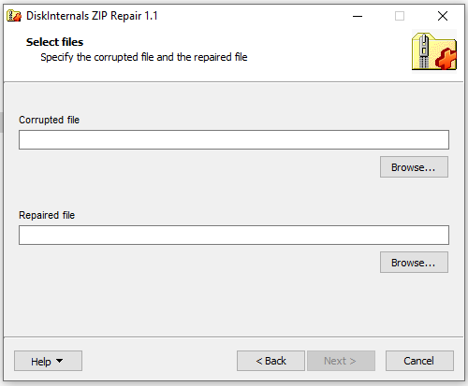This screenshot has height=386, width=468.
Task: Click the DiskInternals ZIP Repair 1.1 title text
Action: (92, 16)
